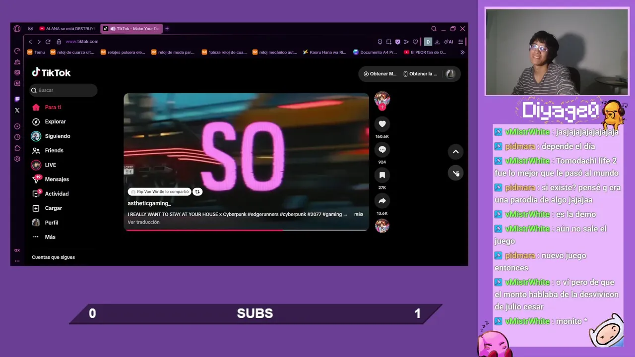Expand the caption with más
This screenshot has height=357, width=635.
(x=359, y=214)
